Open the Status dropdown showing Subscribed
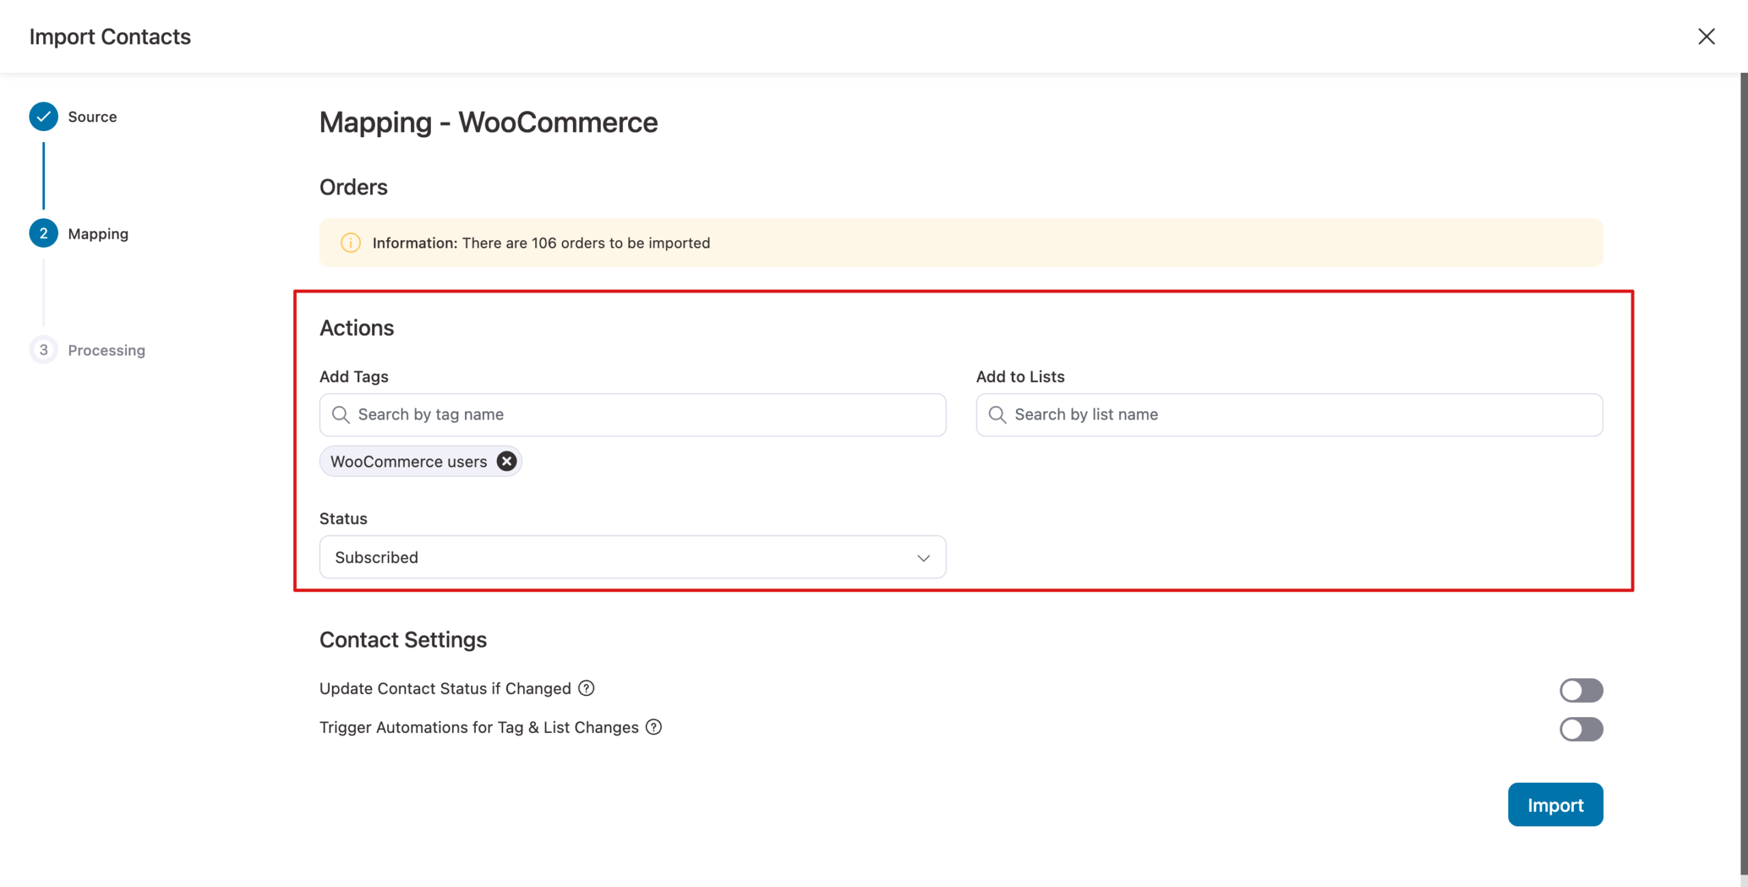This screenshot has height=887, width=1748. 632,557
